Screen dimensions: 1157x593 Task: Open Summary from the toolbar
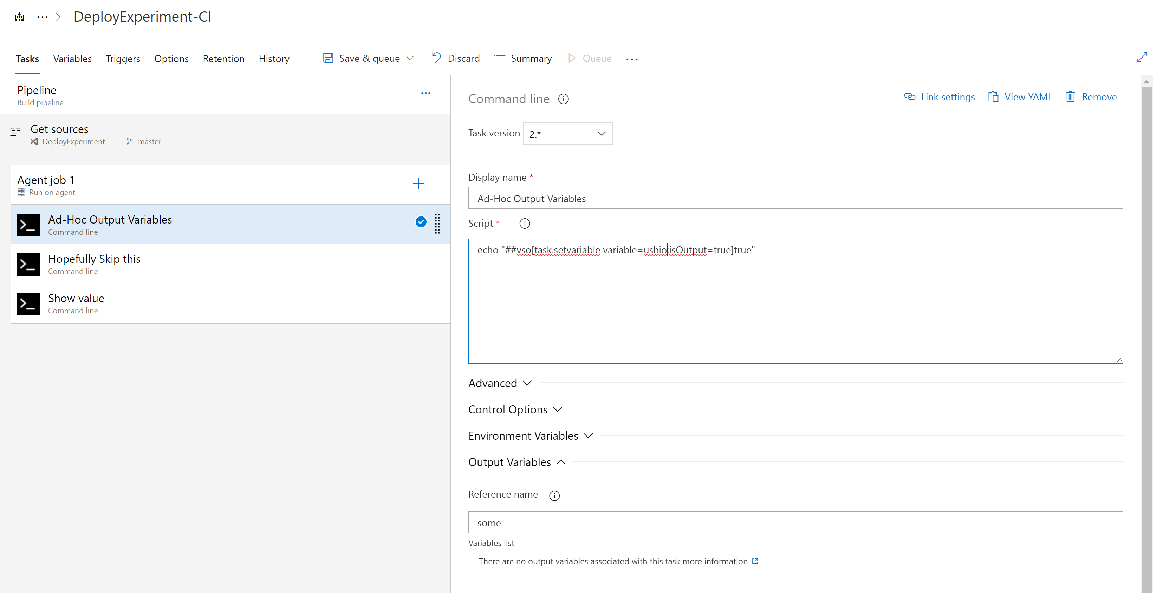(x=523, y=58)
